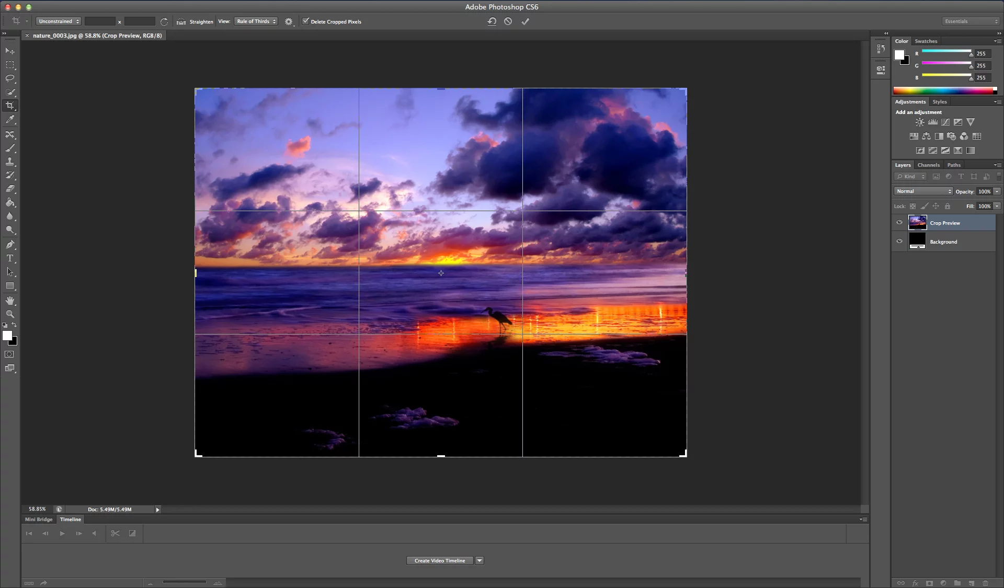
Task: Add a Brightness/Contrast adjustment
Action: pos(919,122)
